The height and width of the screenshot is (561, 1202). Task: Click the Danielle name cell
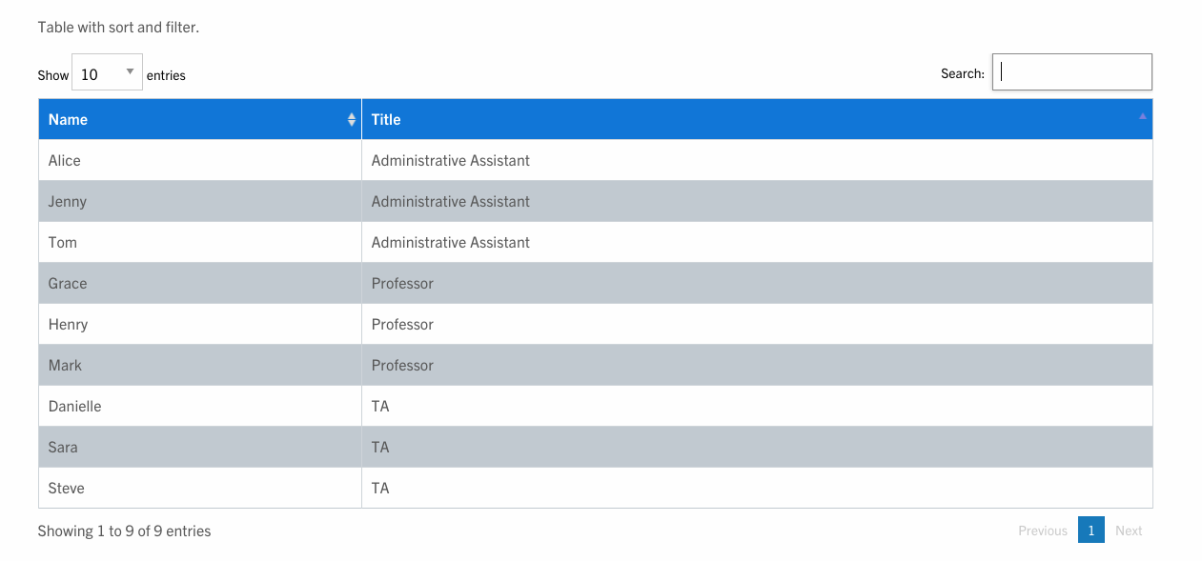[x=74, y=407]
